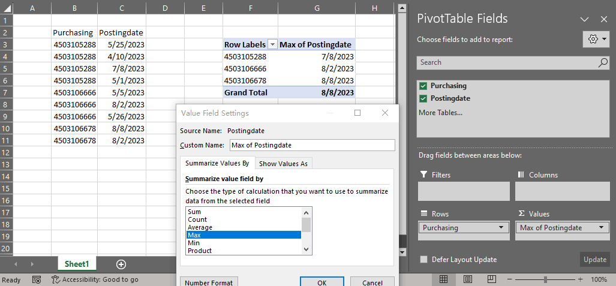
Task: Switch to Page Layout view icon
Action: 467,279
